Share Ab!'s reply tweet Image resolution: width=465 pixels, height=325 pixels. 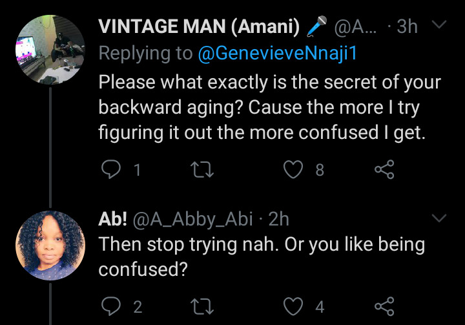click(x=384, y=305)
